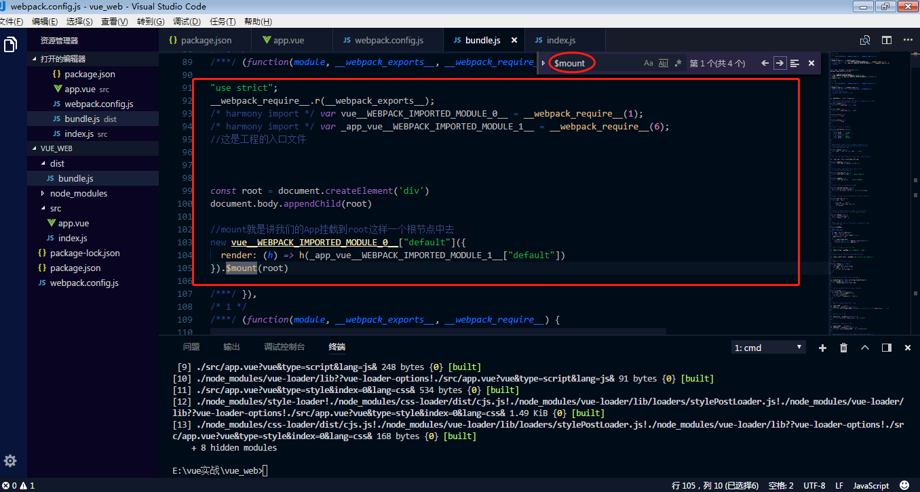The height and width of the screenshot is (492, 920).
Task: Select JavaScript language mode in status bar
Action: 870,485
